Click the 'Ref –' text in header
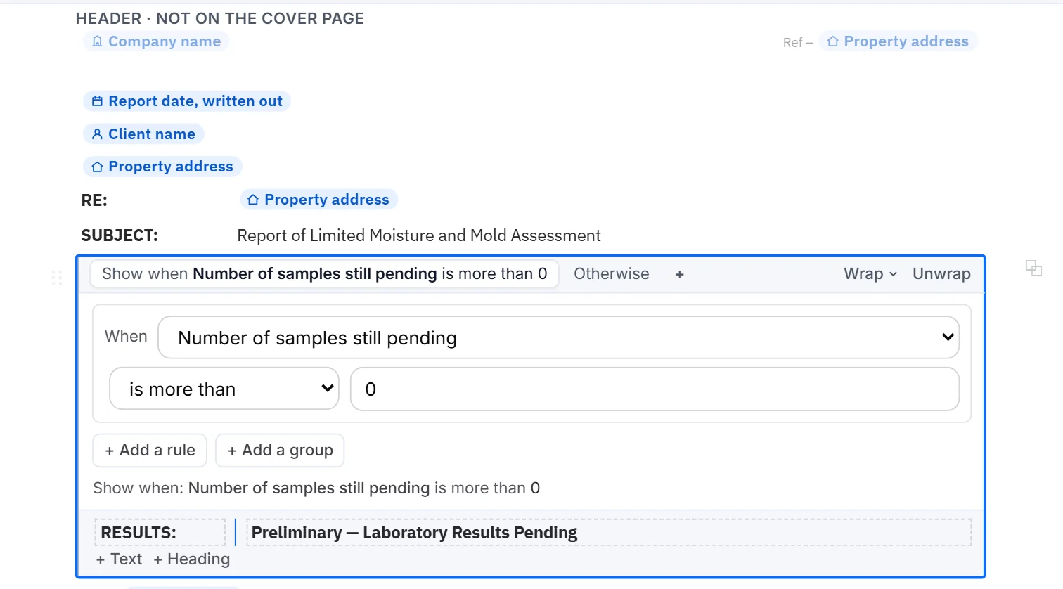Viewport: 1063px width, 589px height. click(798, 43)
